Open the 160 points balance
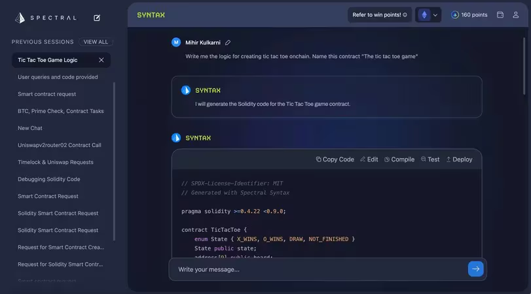This screenshot has height=294, width=531. 469,15
